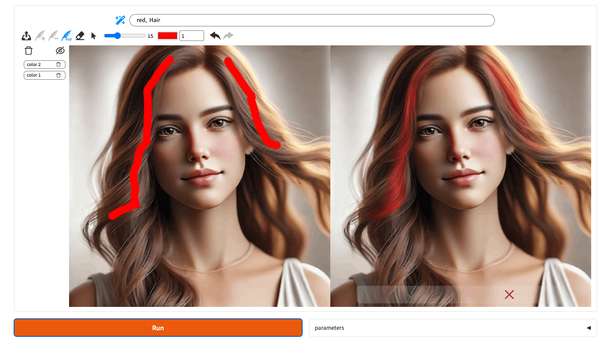Click the right output image with red hair
The height and width of the screenshot is (354, 607).
[461, 176]
